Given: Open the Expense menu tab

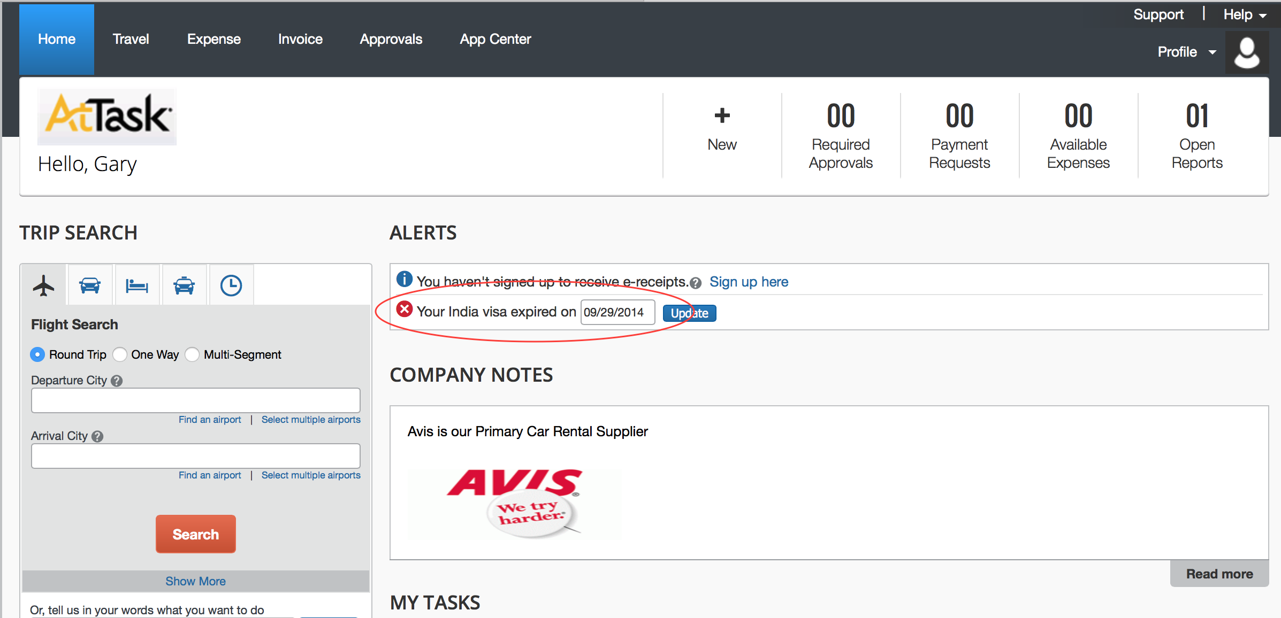Looking at the screenshot, I should pos(214,39).
